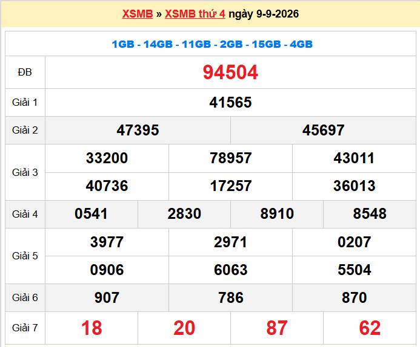The width and height of the screenshot is (420, 347).
Task: Click Giải 2 number 45697
Action: (323, 131)
